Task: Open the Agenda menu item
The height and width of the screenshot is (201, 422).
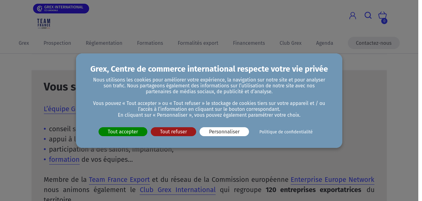Action: (x=325, y=43)
